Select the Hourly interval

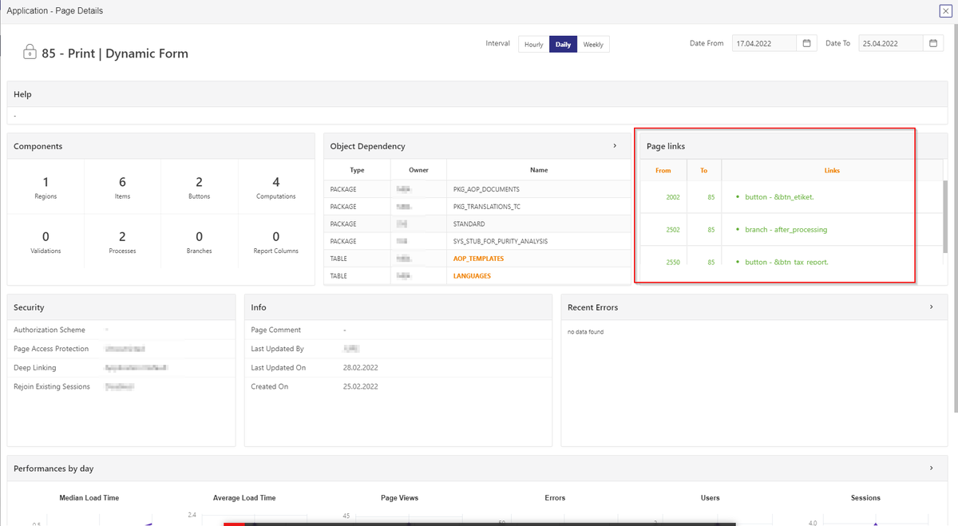(534, 45)
